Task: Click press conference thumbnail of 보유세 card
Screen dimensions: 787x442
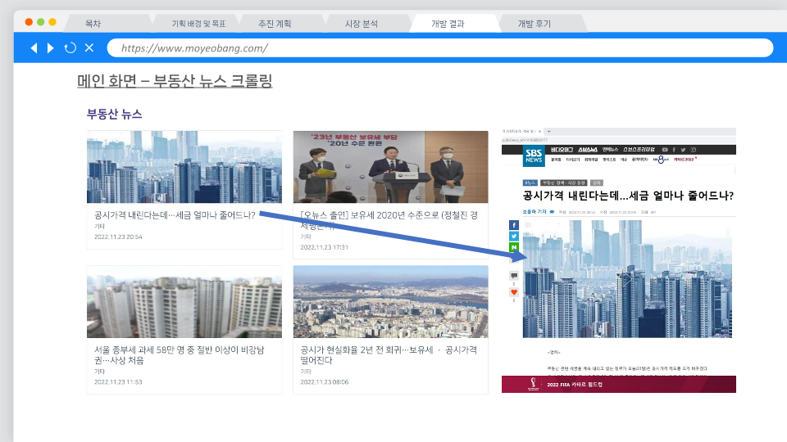Action: 390,167
